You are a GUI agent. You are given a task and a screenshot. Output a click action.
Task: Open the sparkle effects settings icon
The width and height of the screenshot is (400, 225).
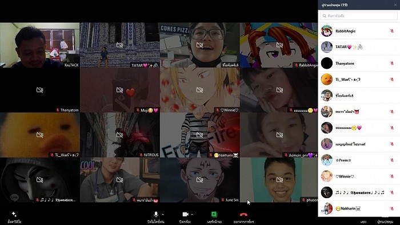(x=14, y=214)
